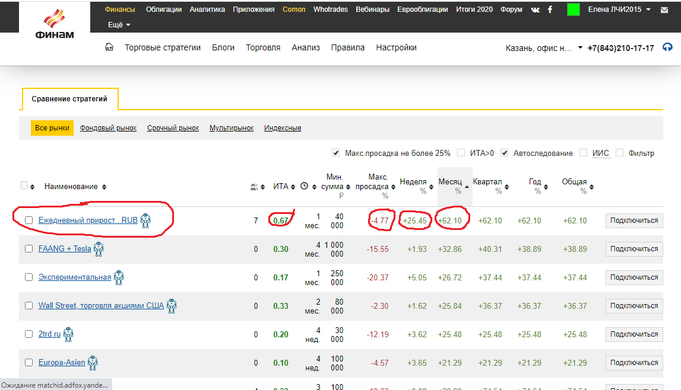This screenshot has height=390, width=681.
Task: Switch to Срочный рынок filter
Action: coord(173,128)
